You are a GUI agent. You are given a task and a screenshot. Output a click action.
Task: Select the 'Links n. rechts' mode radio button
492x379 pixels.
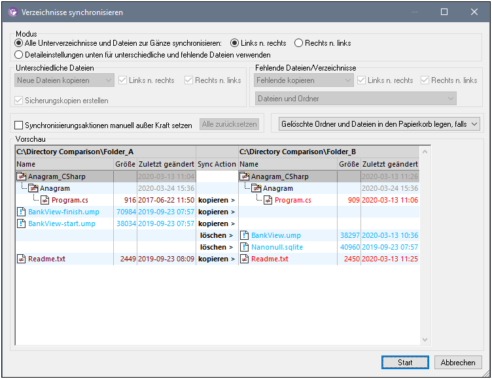click(235, 43)
